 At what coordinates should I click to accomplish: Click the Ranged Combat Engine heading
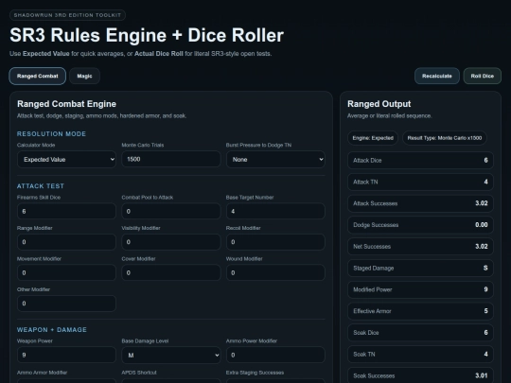pyautogui.click(x=66, y=104)
